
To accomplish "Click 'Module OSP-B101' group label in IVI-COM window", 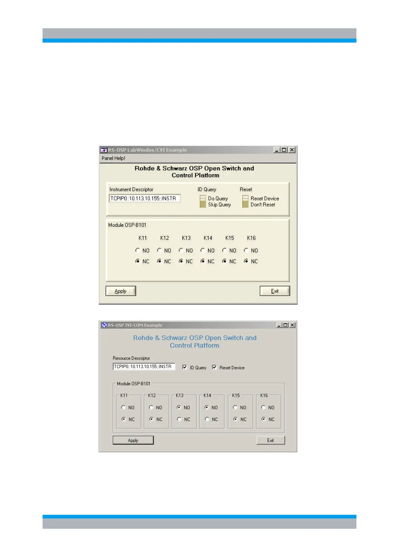I will point(134,383).
